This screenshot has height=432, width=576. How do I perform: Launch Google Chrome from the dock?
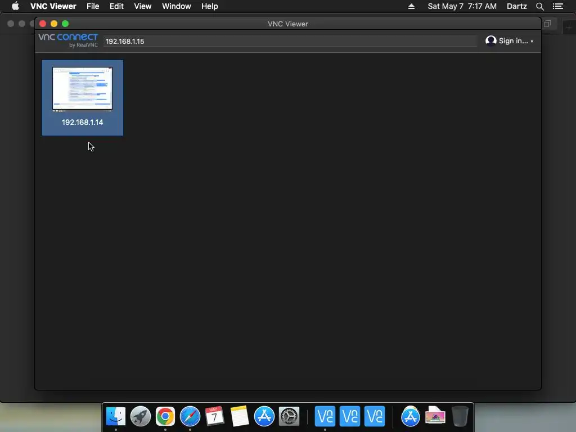(x=165, y=416)
